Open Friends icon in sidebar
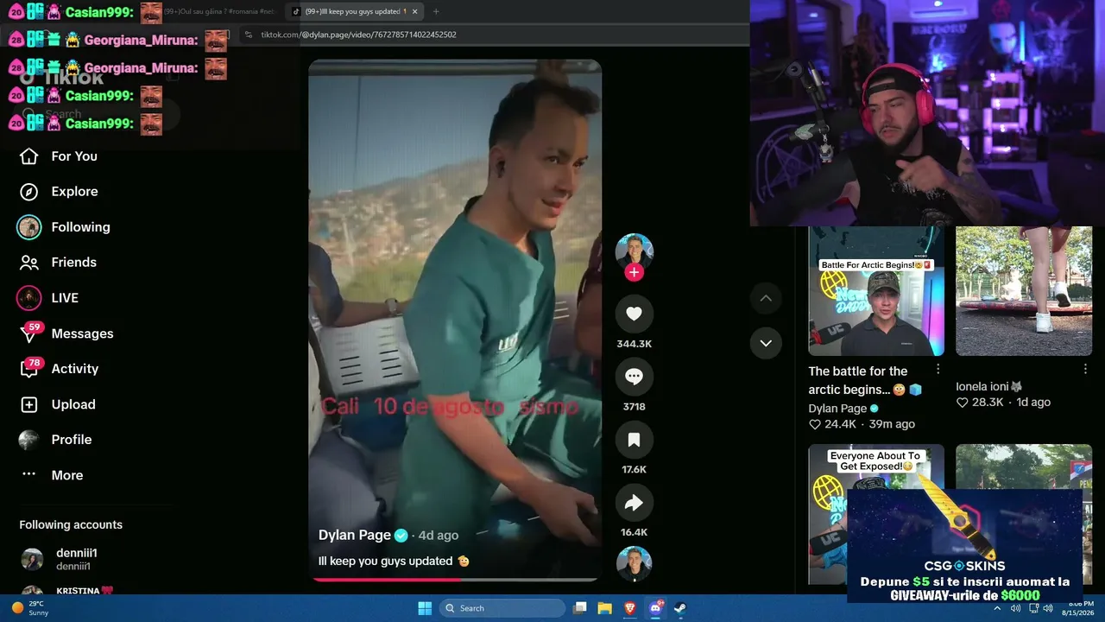1105x622 pixels. pyautogui.click(x=29, y=263)
